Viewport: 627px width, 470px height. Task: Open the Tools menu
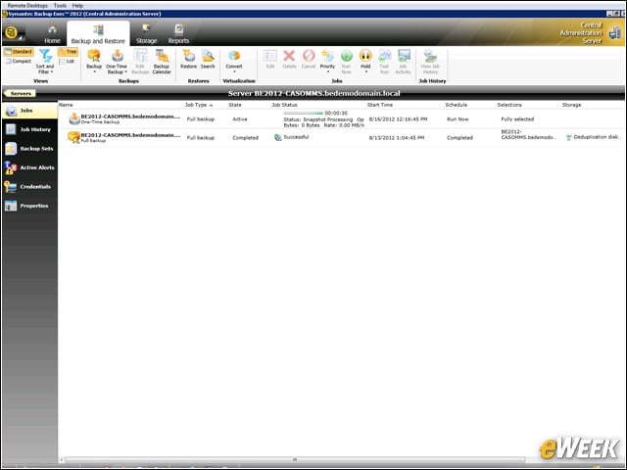pos(60,6)
